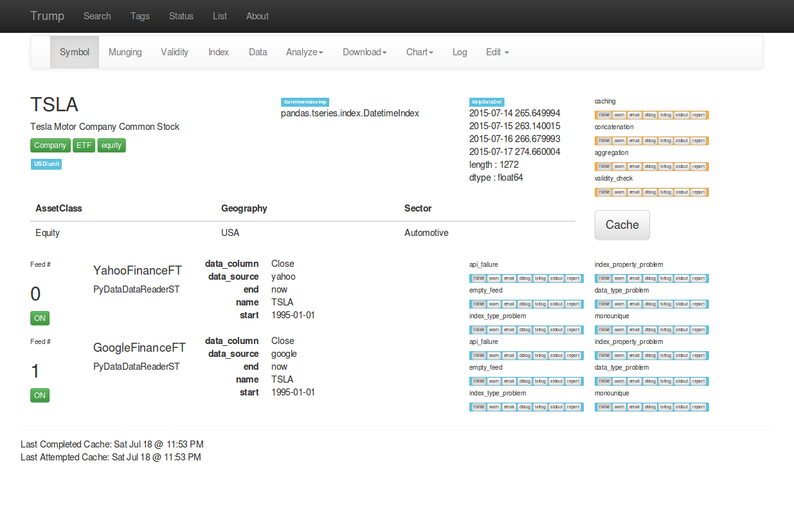
Task: Toggle dblog in GoogleFinanceFT data_type_problem row
Action: pyautogui.click(x=650, y=381)
